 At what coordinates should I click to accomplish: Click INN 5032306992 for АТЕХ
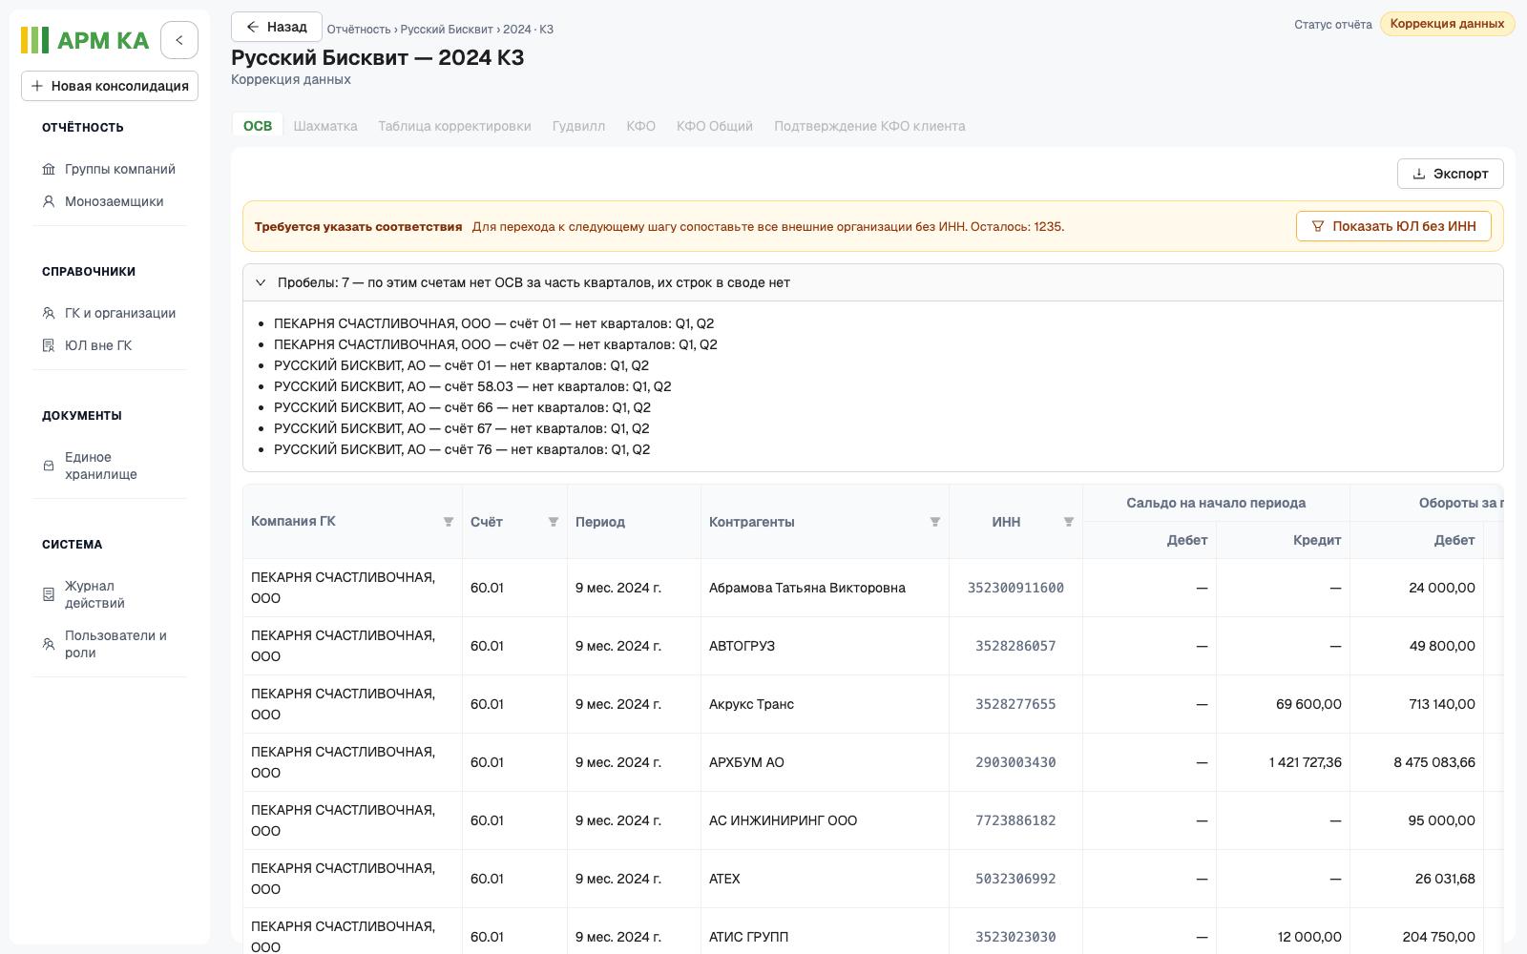pyautogui.click(x=1015, y=879)
